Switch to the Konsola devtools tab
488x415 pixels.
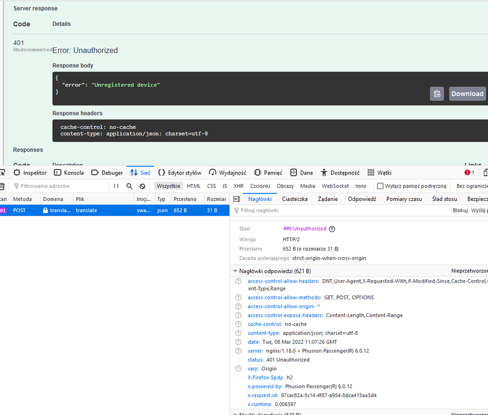69,173
